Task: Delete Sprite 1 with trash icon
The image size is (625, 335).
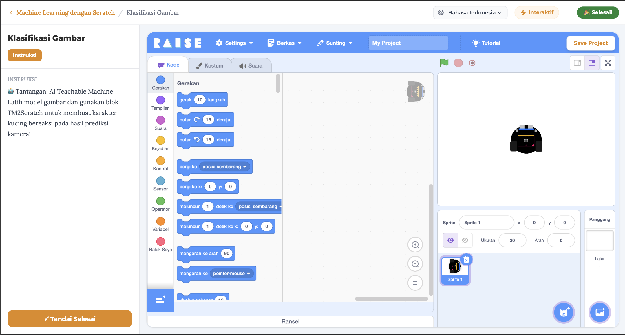Action: [x=466, y=260]
